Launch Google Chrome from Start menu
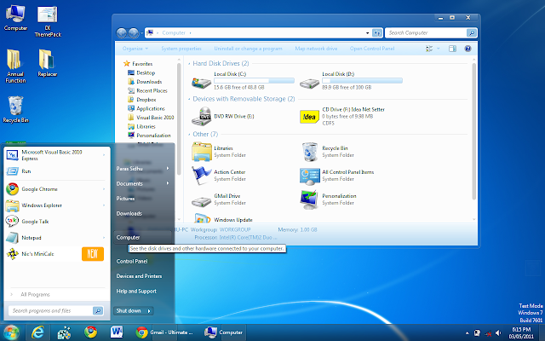Viewport: 545px width, 341px height. pyautogui.click(x=55, y=189)
